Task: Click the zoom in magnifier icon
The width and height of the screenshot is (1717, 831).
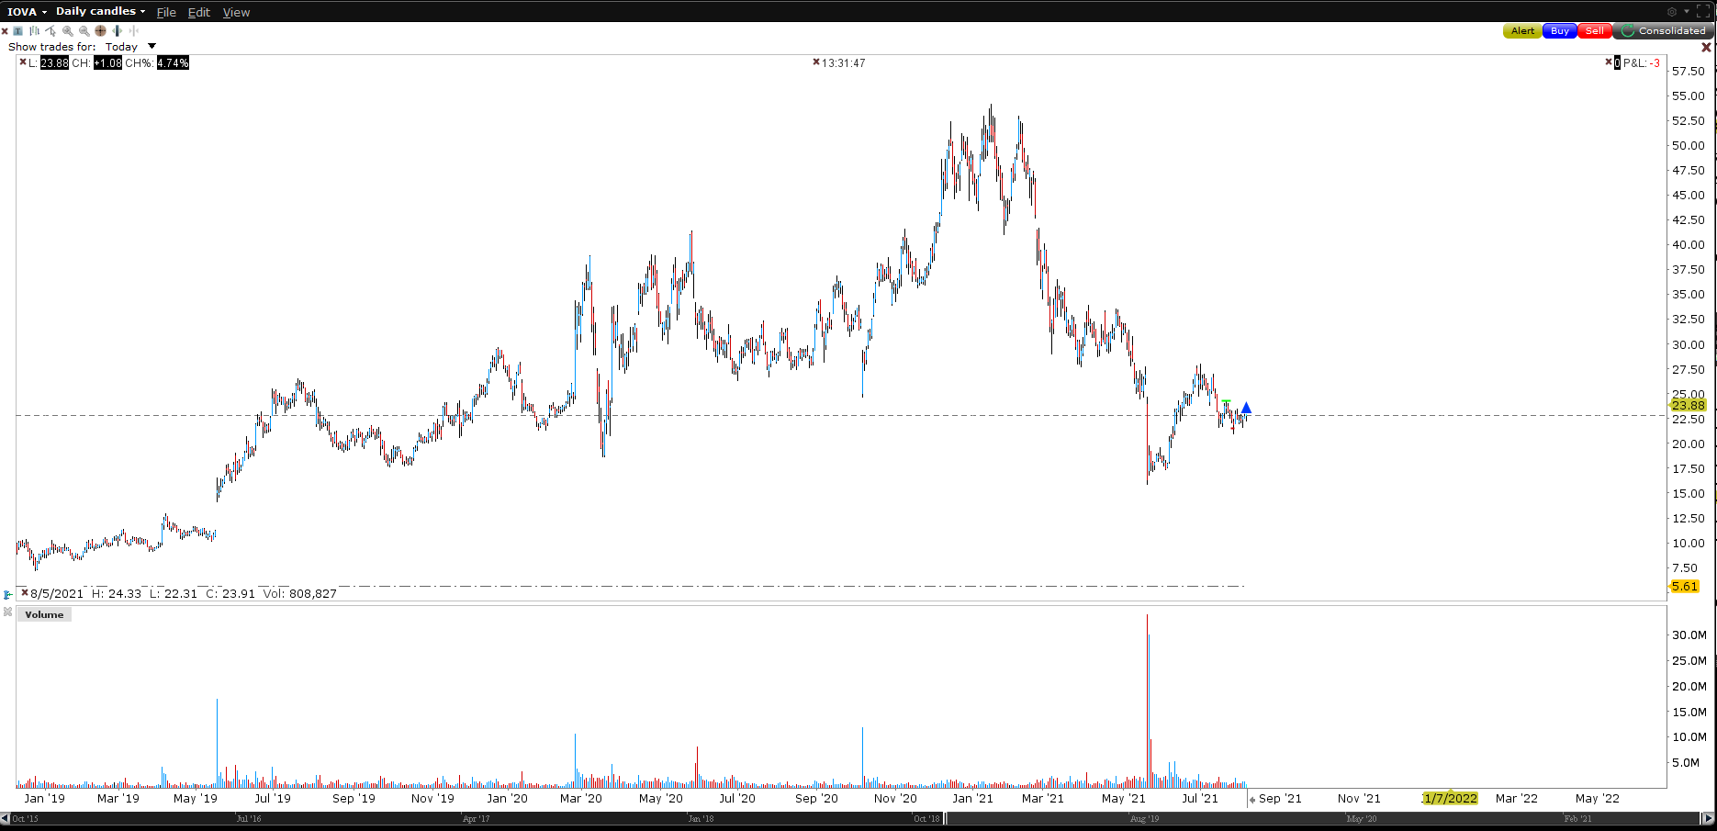Action: tap(68, 30)
